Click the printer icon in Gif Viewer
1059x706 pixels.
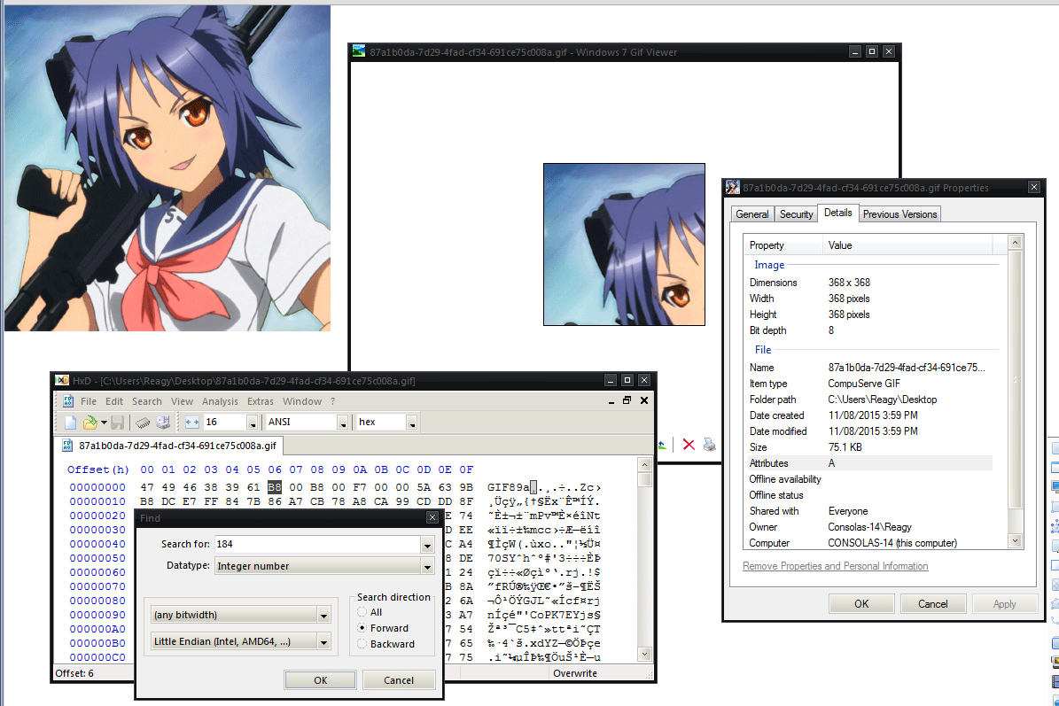pyautogui.click(x=709, y=444)
